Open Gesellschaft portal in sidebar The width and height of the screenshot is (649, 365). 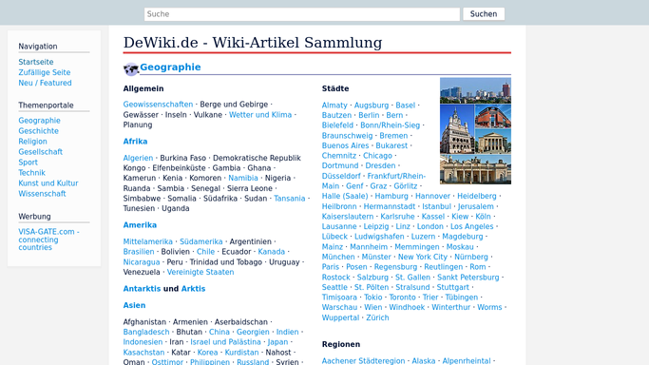point(40,152)
